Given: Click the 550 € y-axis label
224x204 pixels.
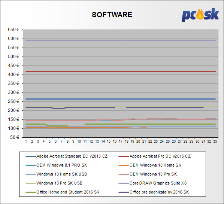Looking at the screenshot, I should click(13, 48).
